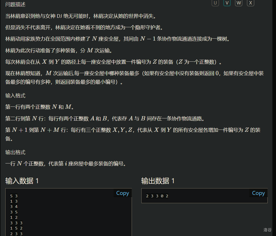Click the sample input's first line "5 3"
Image resolution: width=276 pixels, height=236 pixels.
pos(14,196)
